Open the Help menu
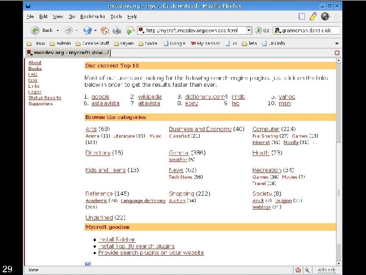The width and height of the screenshot is (366, 275). [x=132, y=17]
